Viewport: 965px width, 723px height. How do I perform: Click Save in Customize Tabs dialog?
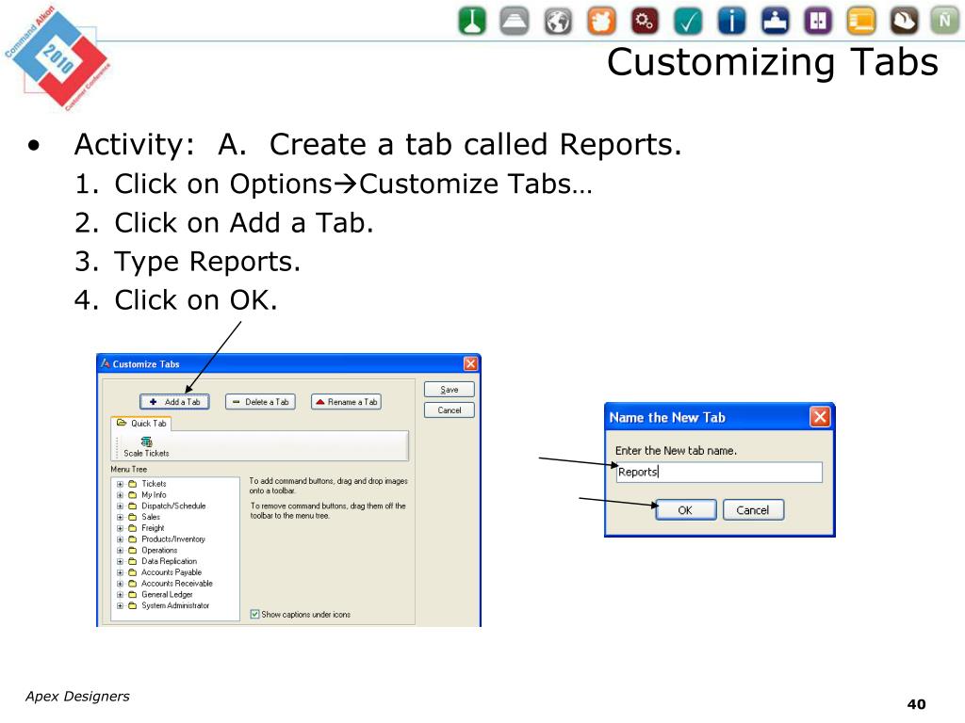tap(450, 389)
